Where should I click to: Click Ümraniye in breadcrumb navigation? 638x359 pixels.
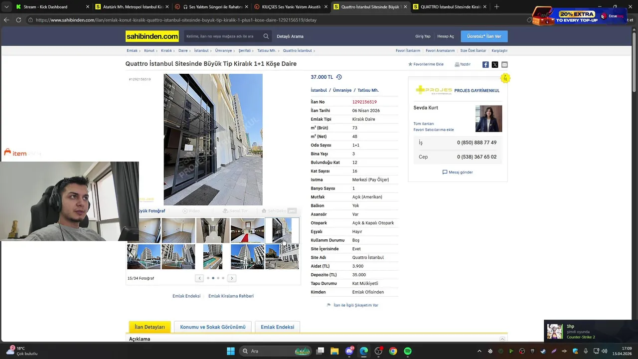223,50
